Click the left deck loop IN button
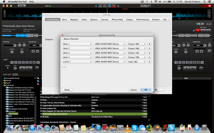 coord(22,68)
